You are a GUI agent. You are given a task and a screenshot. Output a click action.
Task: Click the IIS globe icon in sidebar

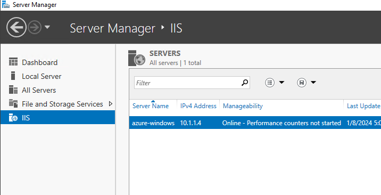click(x=13, y=117)
